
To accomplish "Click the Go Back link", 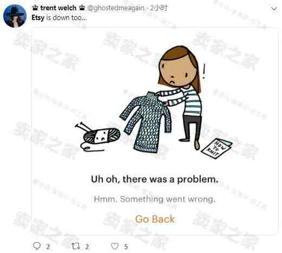I will click(x=155, y=219).
